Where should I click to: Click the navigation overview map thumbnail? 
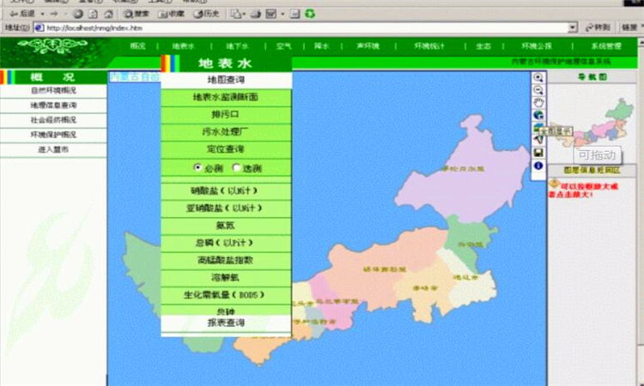(592, 123)
